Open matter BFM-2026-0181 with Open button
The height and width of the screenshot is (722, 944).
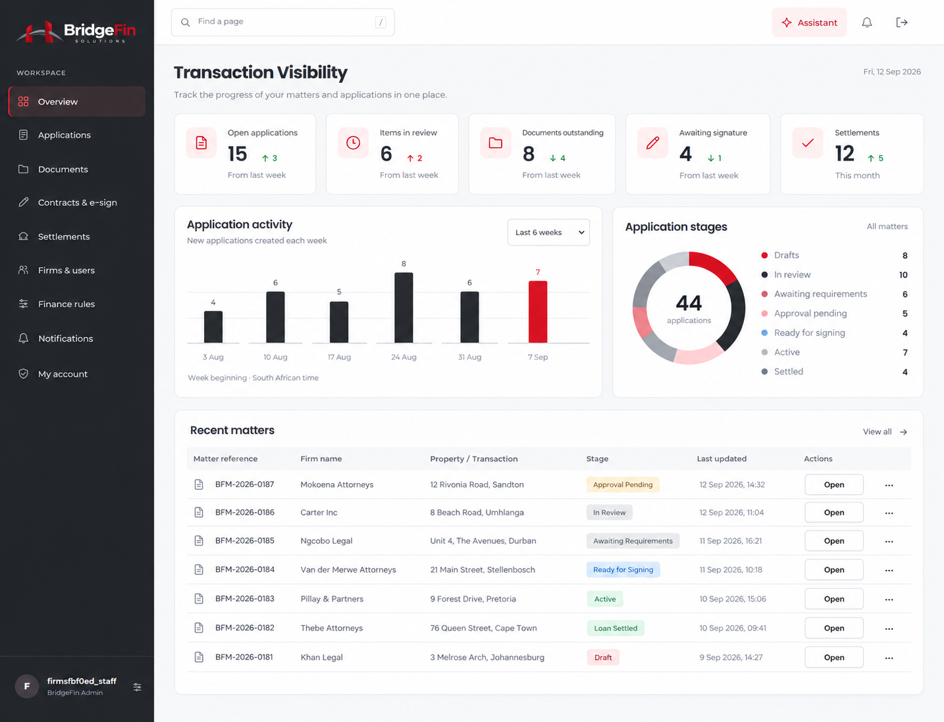(834, 658)
